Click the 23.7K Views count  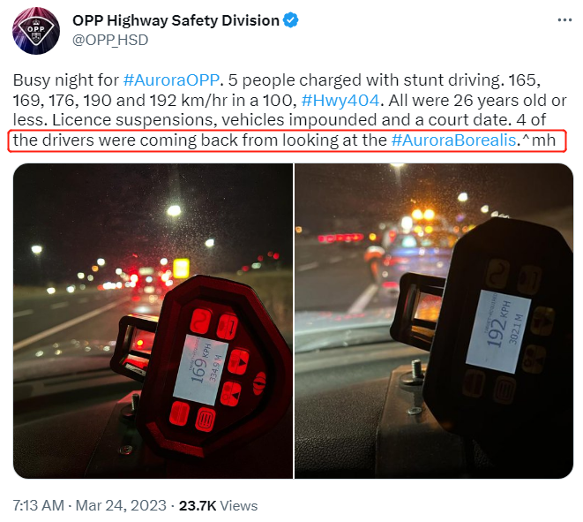pyautogui.click(x=218, y=505)
